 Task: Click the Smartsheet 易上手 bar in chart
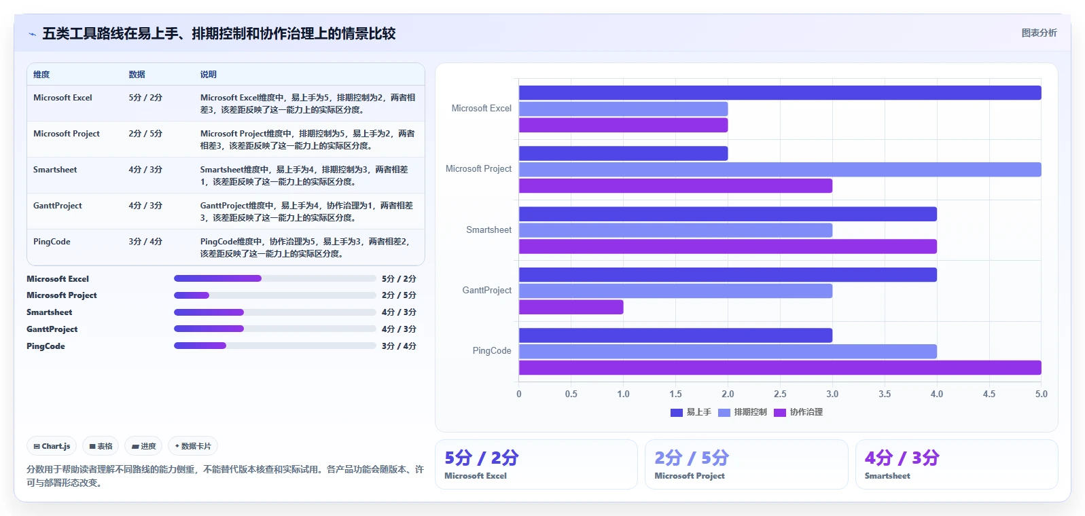pyautogui.click(x=728, y=215)
